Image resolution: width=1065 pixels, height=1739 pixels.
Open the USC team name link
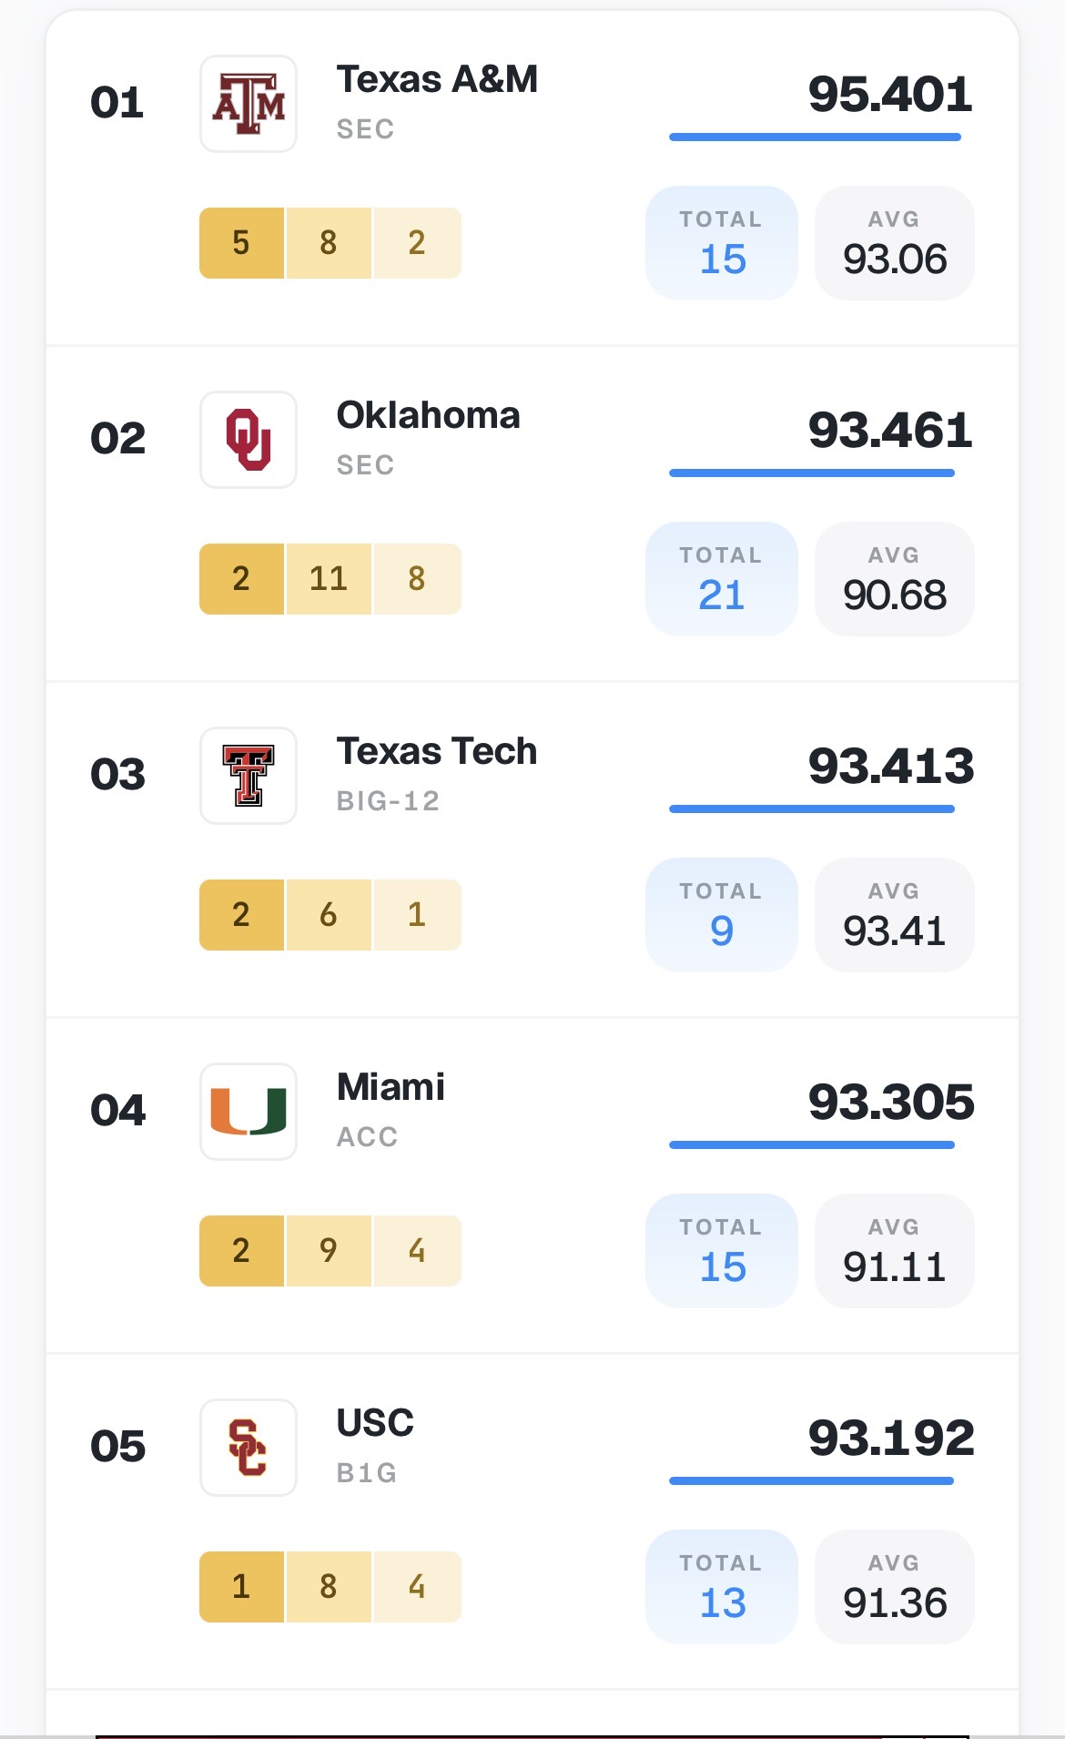click(x=375, y=1423)
